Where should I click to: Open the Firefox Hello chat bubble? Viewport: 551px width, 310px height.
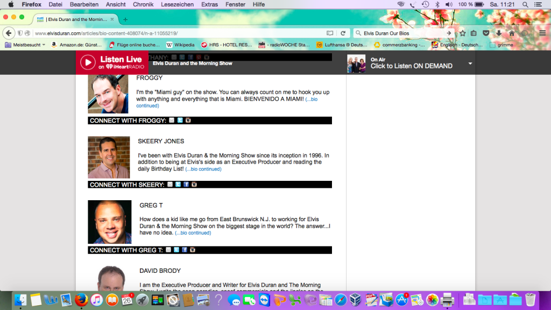525,33
